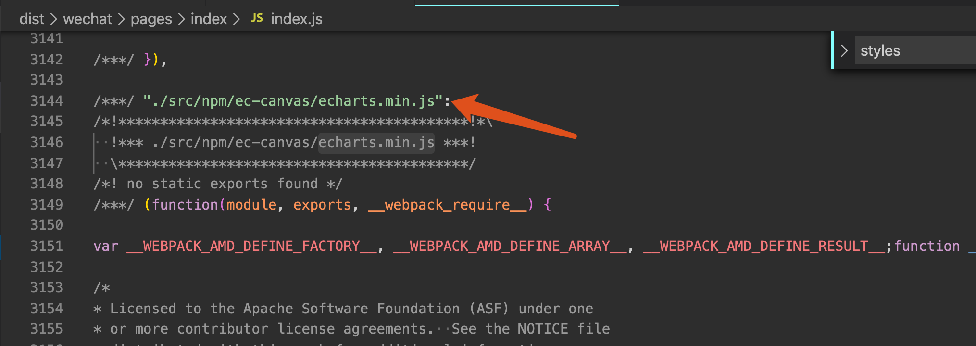The width and height of the screenshot is (976, 346).
Task: Click line number 3142 in the gutter
Action: point(47,59)
